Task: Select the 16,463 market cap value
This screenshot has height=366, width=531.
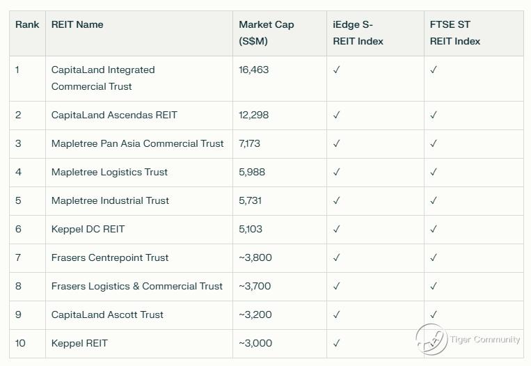Action: [253, 70]
